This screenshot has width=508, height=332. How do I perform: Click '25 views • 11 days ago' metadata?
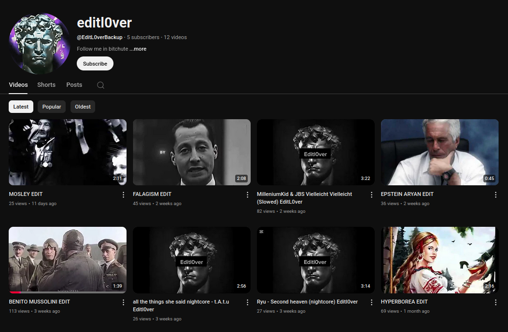[33, 204]
